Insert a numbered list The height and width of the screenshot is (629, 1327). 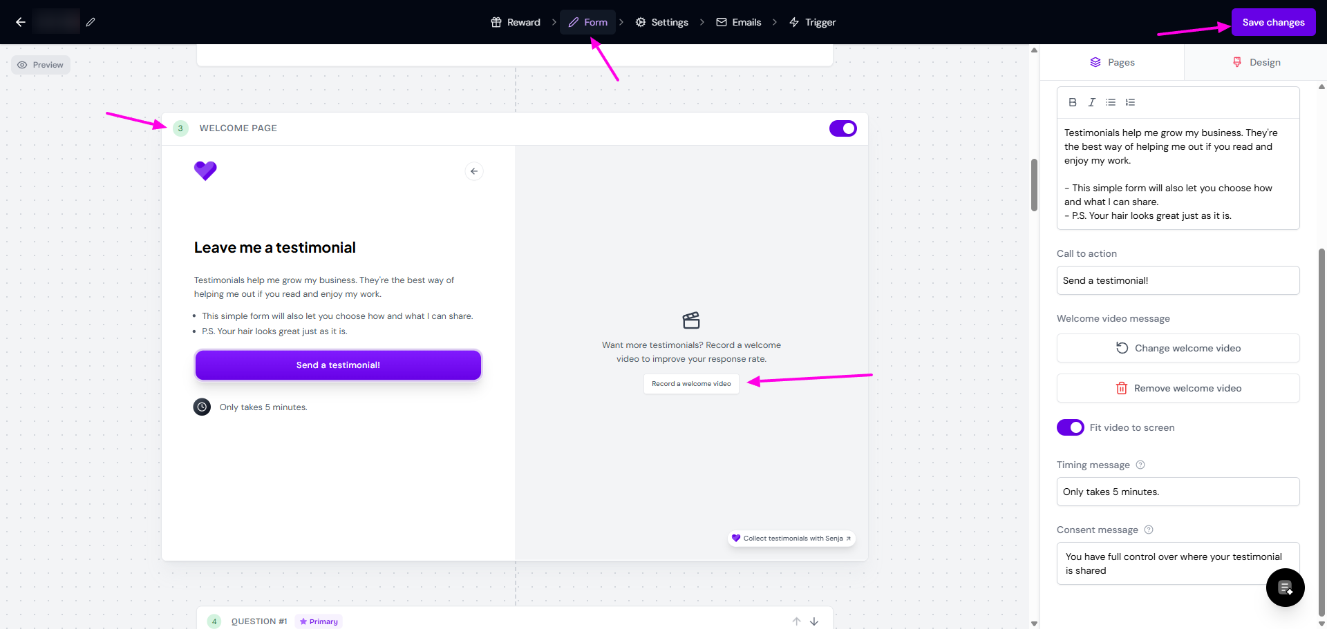click(x=1130, y=102)
